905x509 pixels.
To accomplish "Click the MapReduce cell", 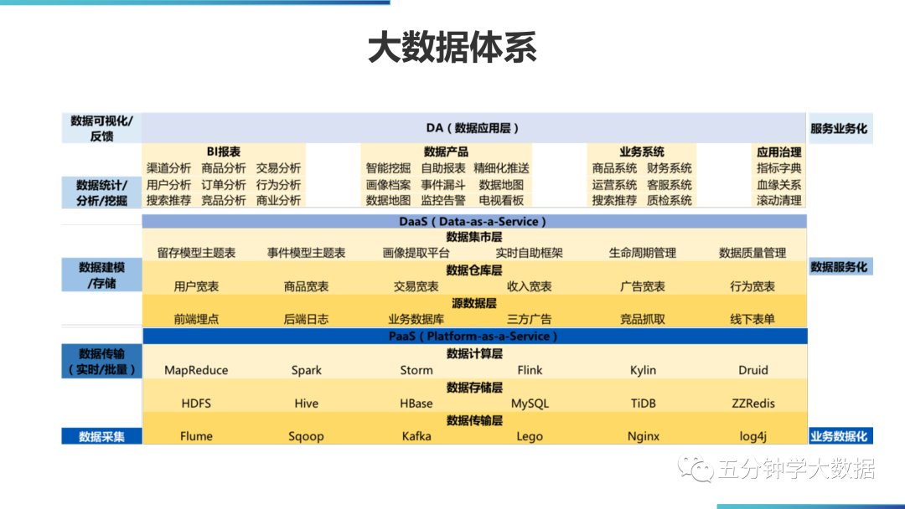I will [196, 370].
